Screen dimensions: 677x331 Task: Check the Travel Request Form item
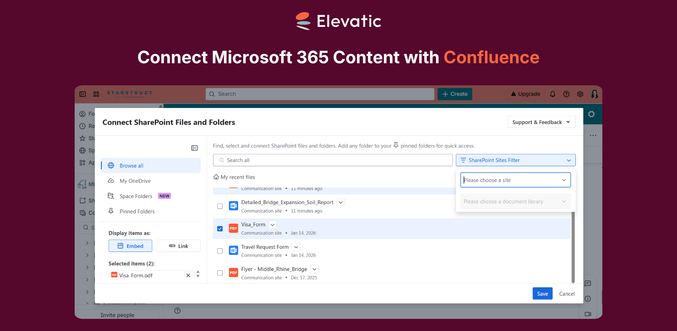tap(220, 250)
